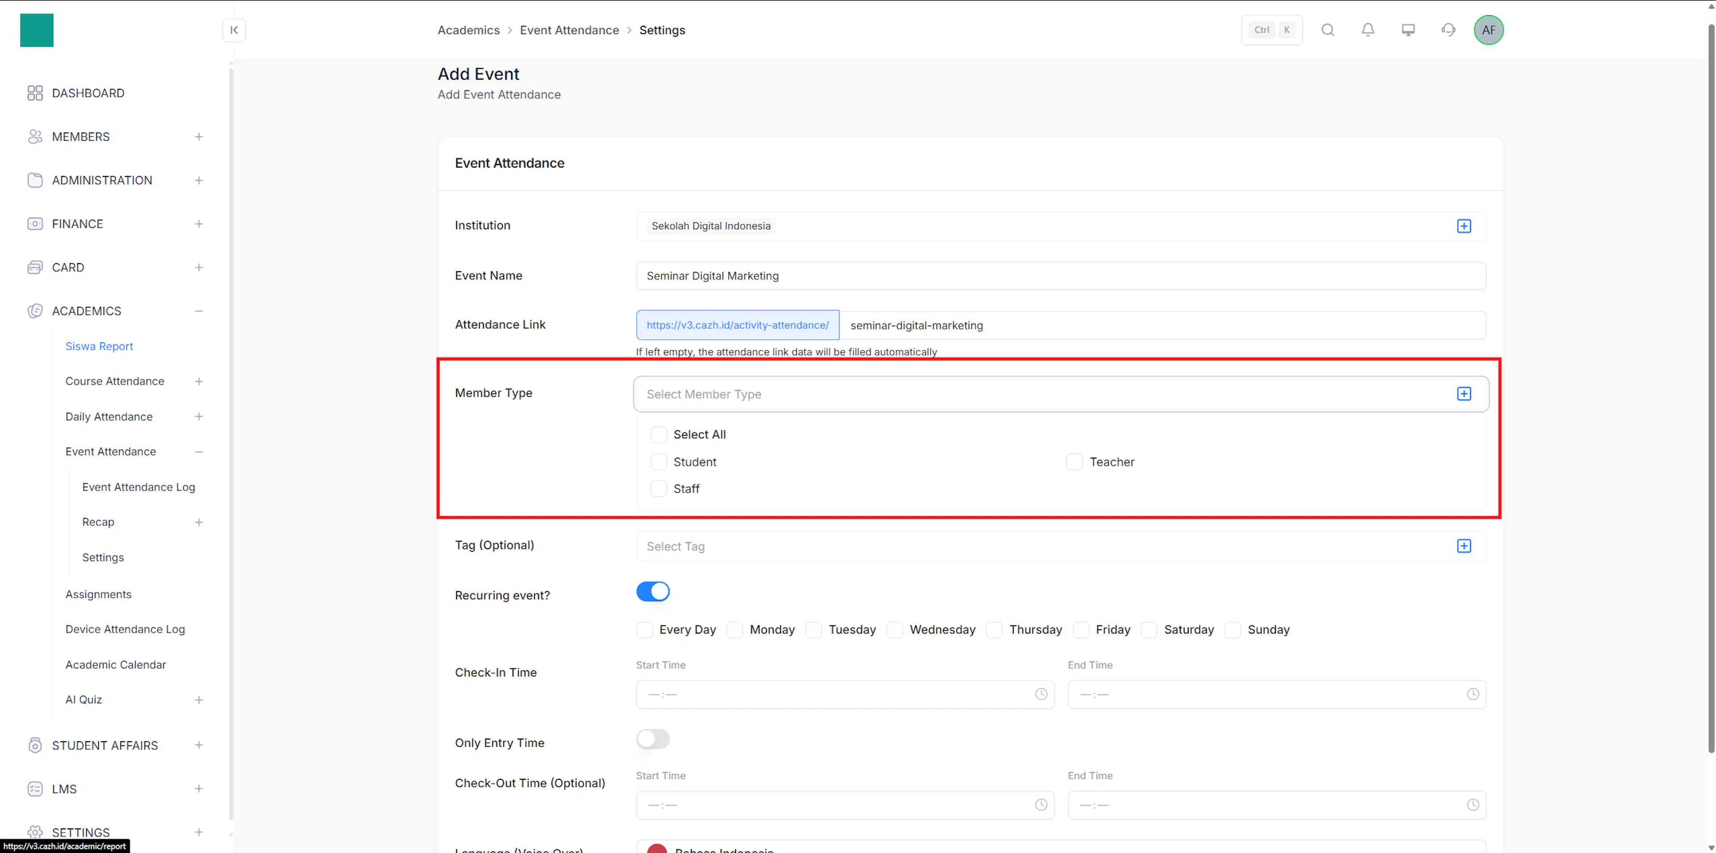Expand Course Attendance submenu
Screen dimensions: 1716x853
coord(198,382)
